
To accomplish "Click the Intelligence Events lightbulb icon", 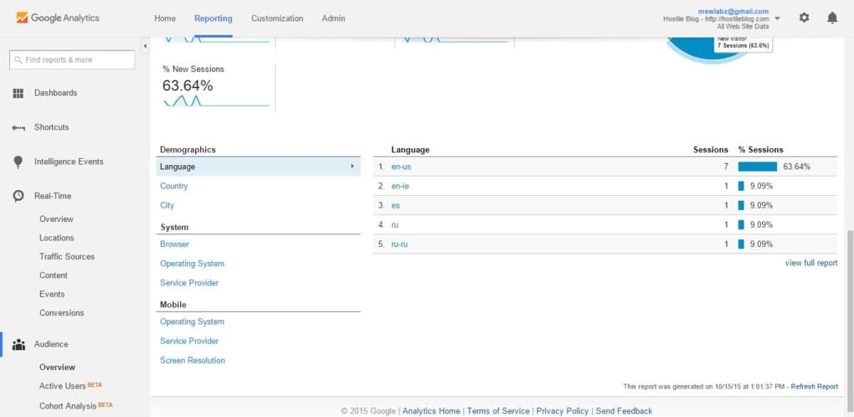I will (19, 162).
